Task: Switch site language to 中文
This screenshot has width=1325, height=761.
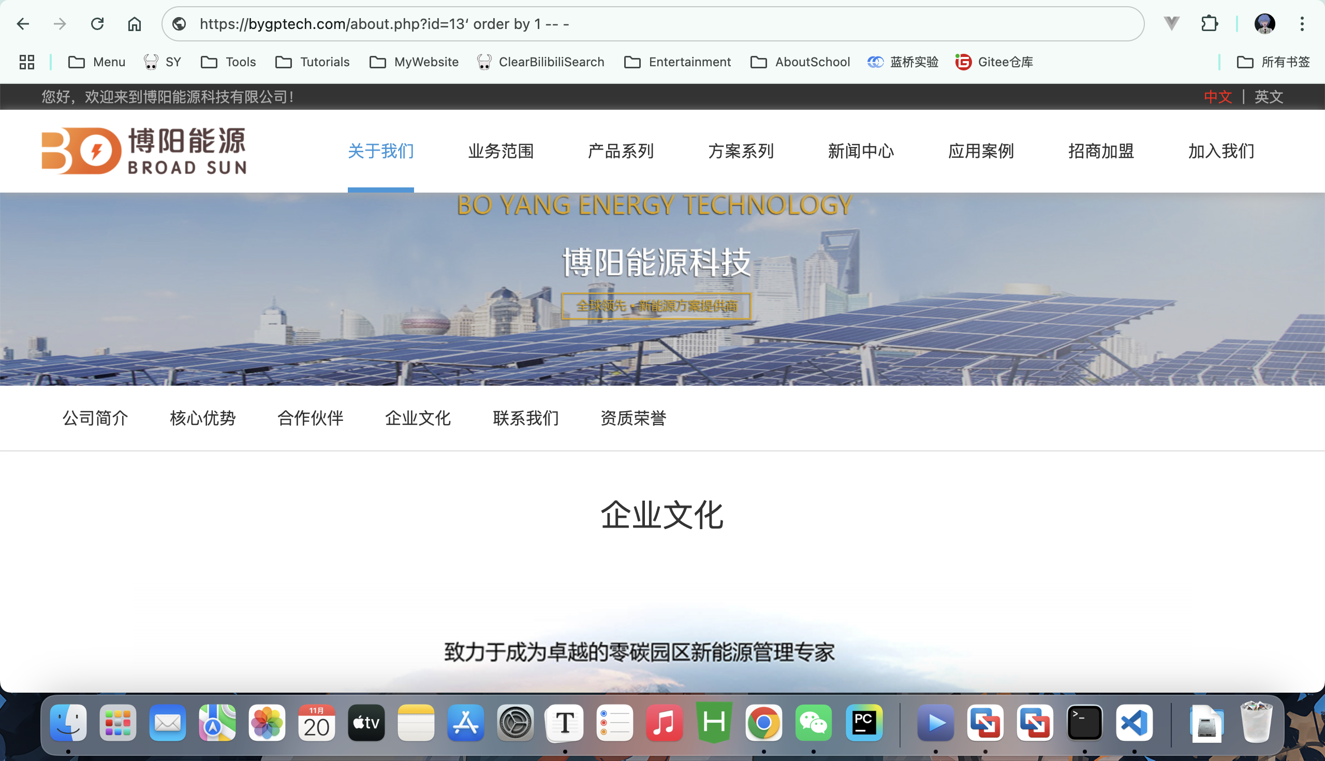Action: coord(1217,97)
